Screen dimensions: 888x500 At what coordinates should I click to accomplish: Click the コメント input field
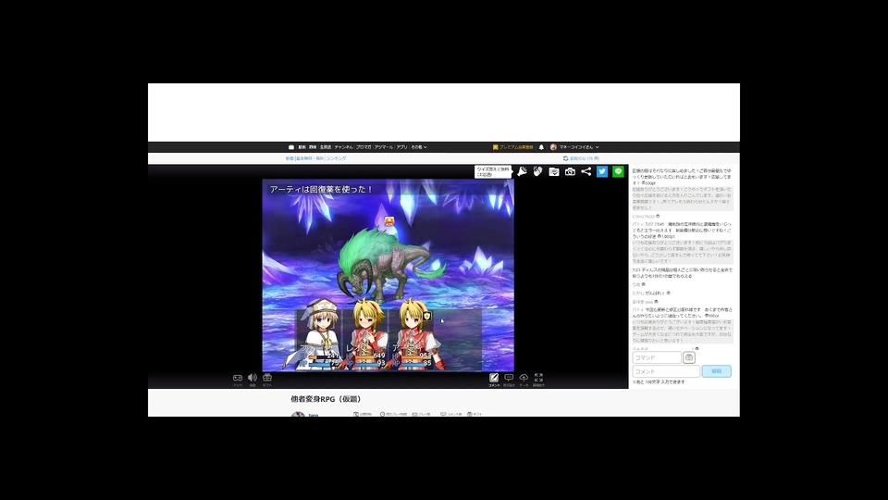pyautogui.click(x=666, y=371)
